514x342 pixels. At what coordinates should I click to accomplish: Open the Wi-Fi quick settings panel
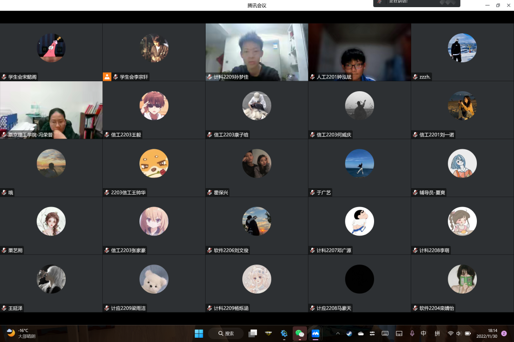coord(450,333)
